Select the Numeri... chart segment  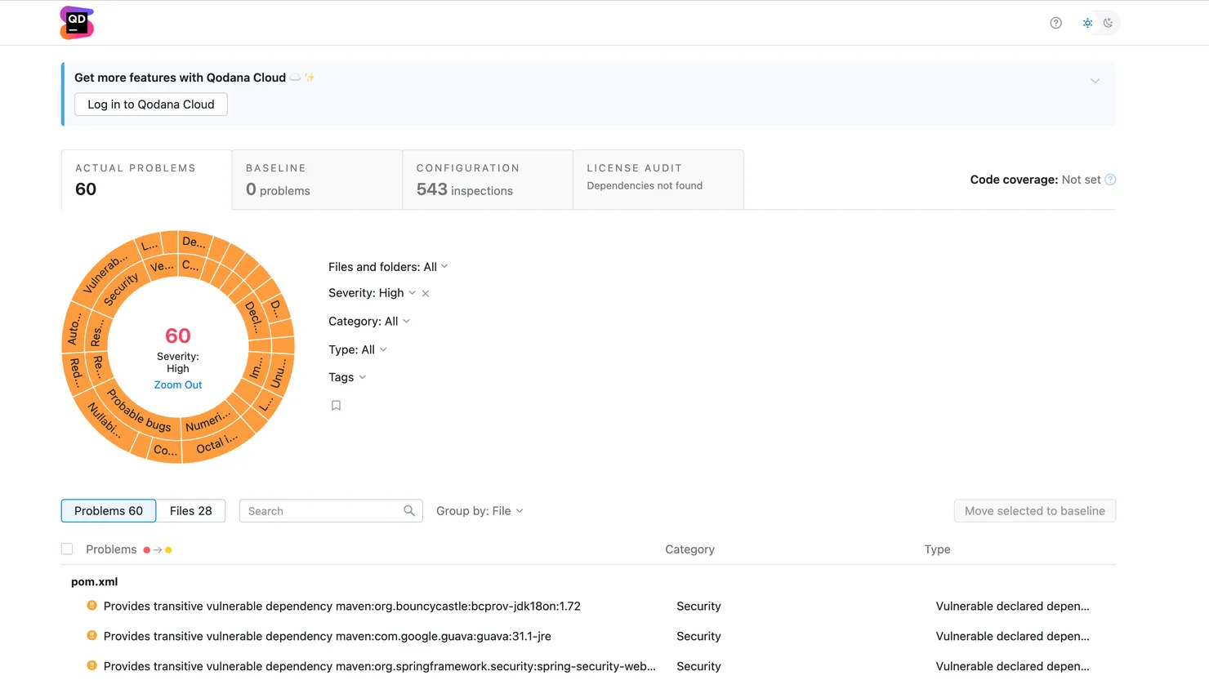click(x=207, y=420)
